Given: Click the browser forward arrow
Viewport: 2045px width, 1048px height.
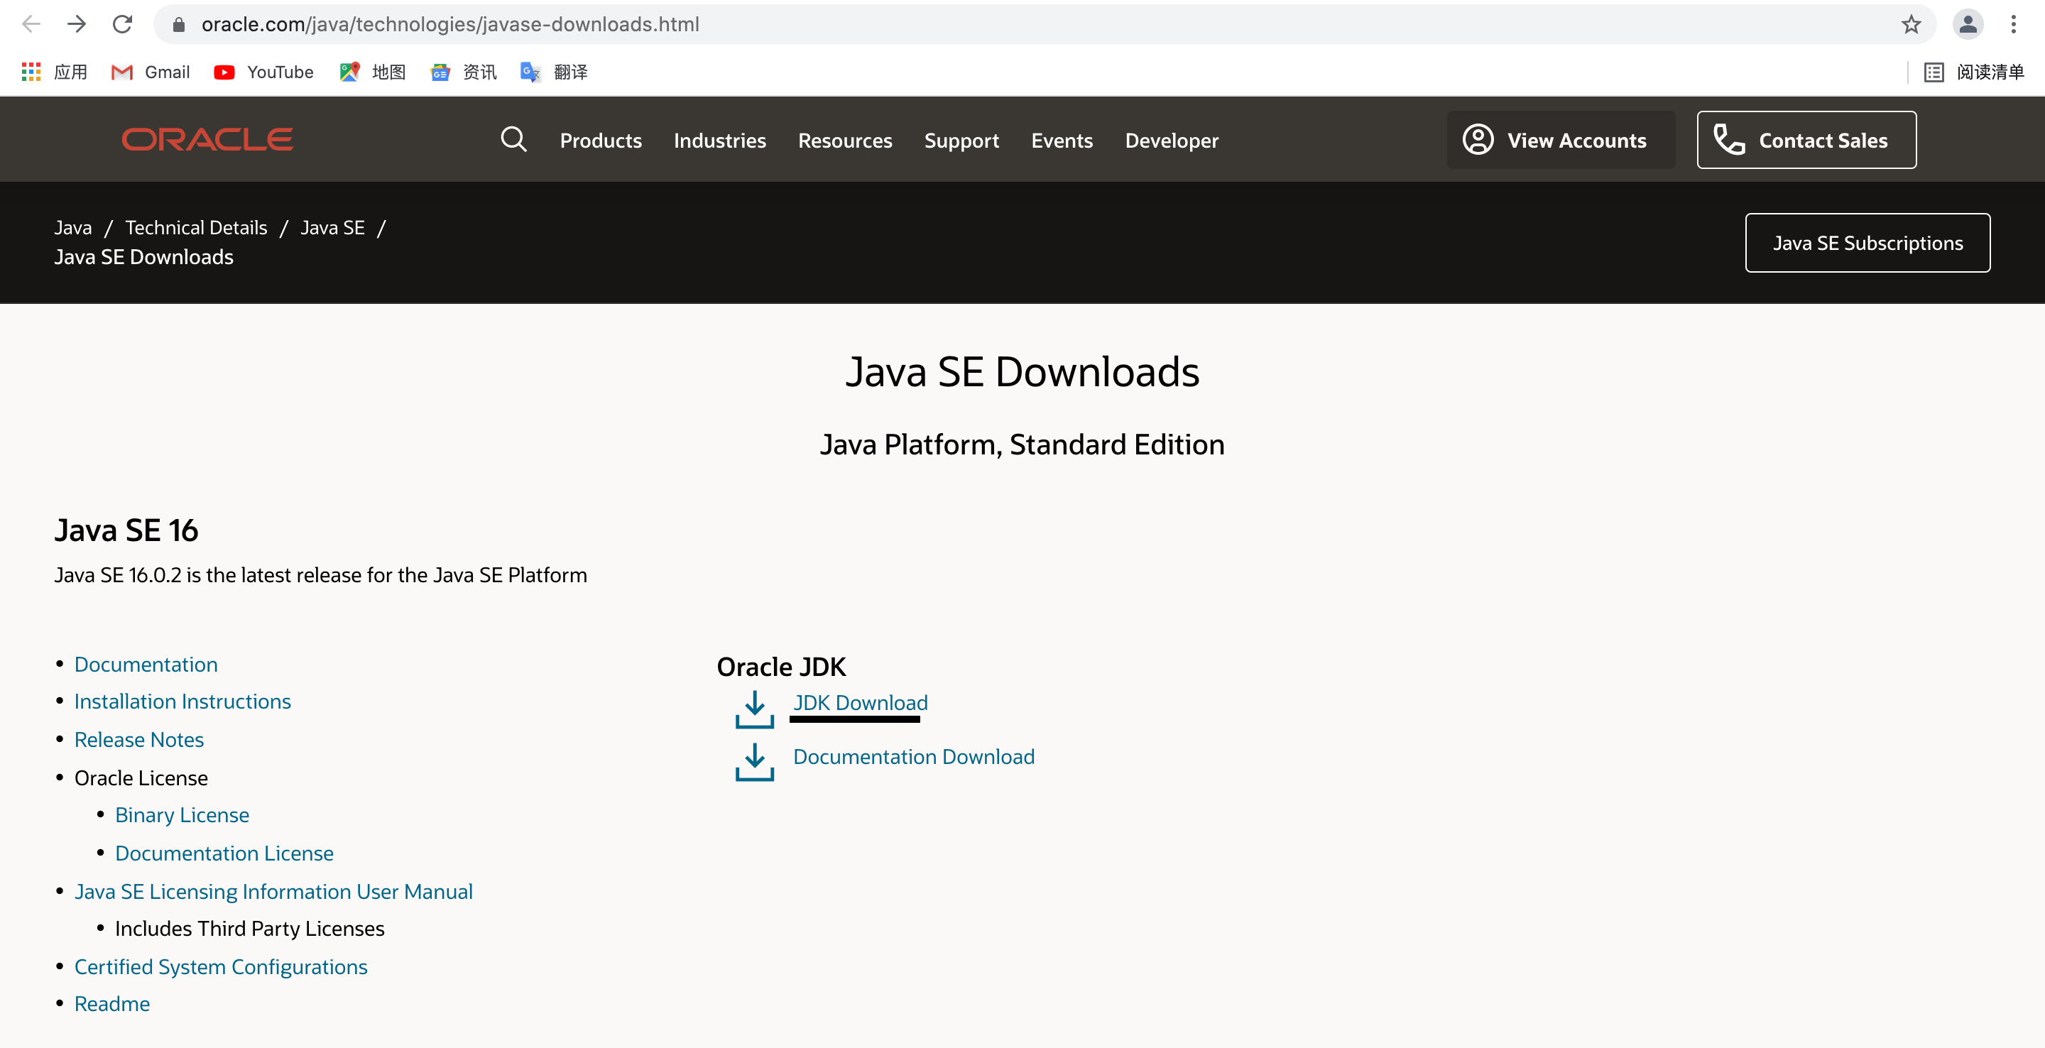Looking at the screenshot, I should (x=76, y=25).
